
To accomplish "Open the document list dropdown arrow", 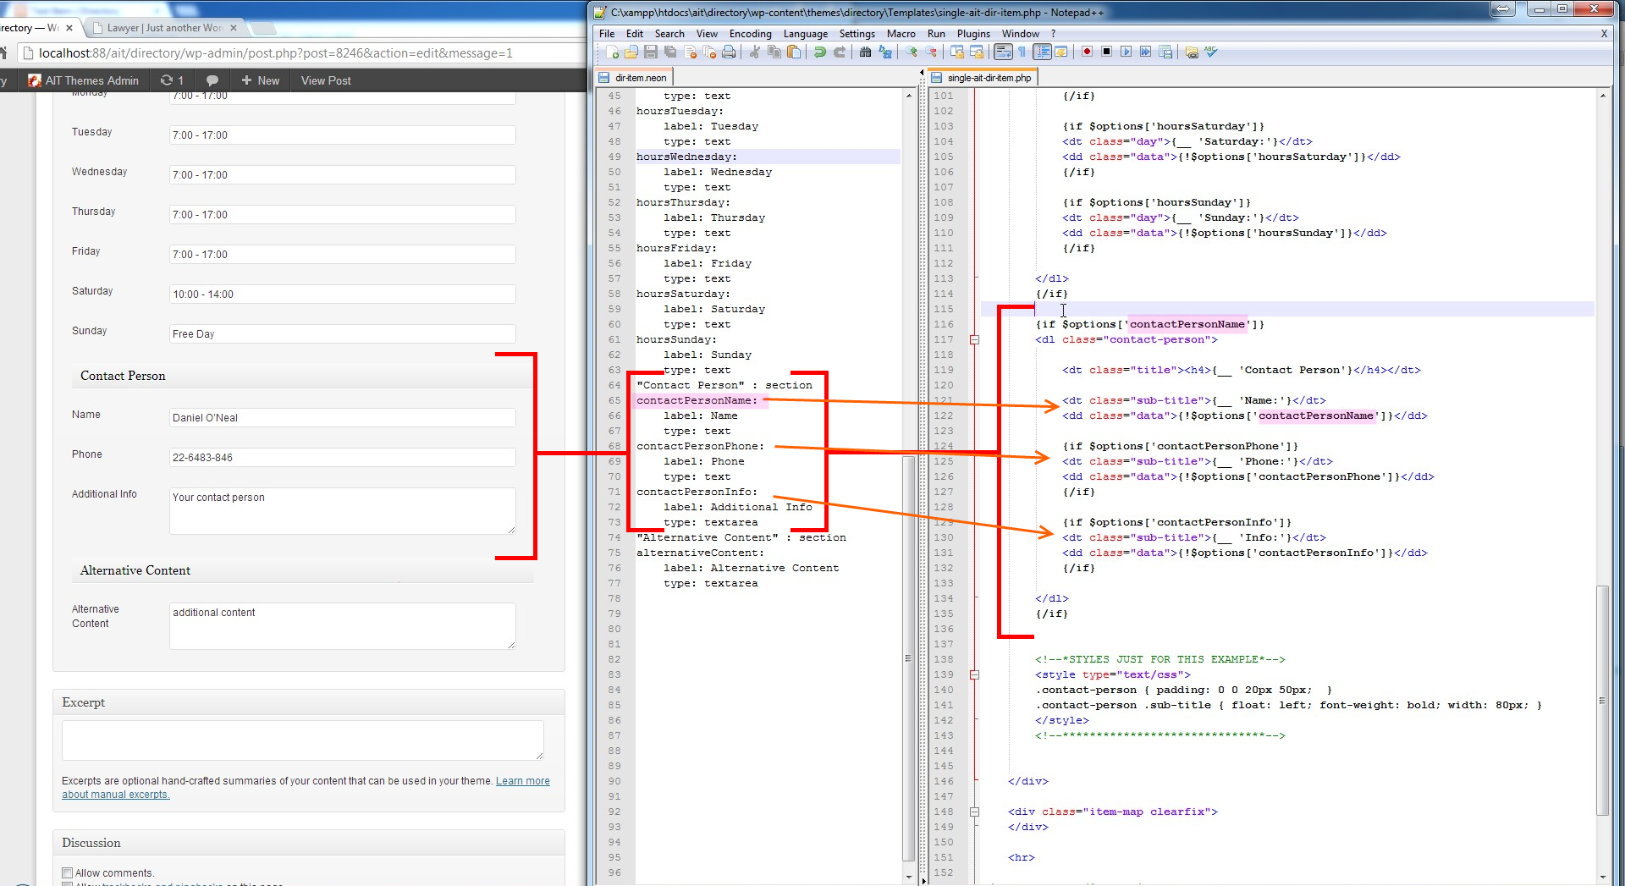I will coord(921,72).
